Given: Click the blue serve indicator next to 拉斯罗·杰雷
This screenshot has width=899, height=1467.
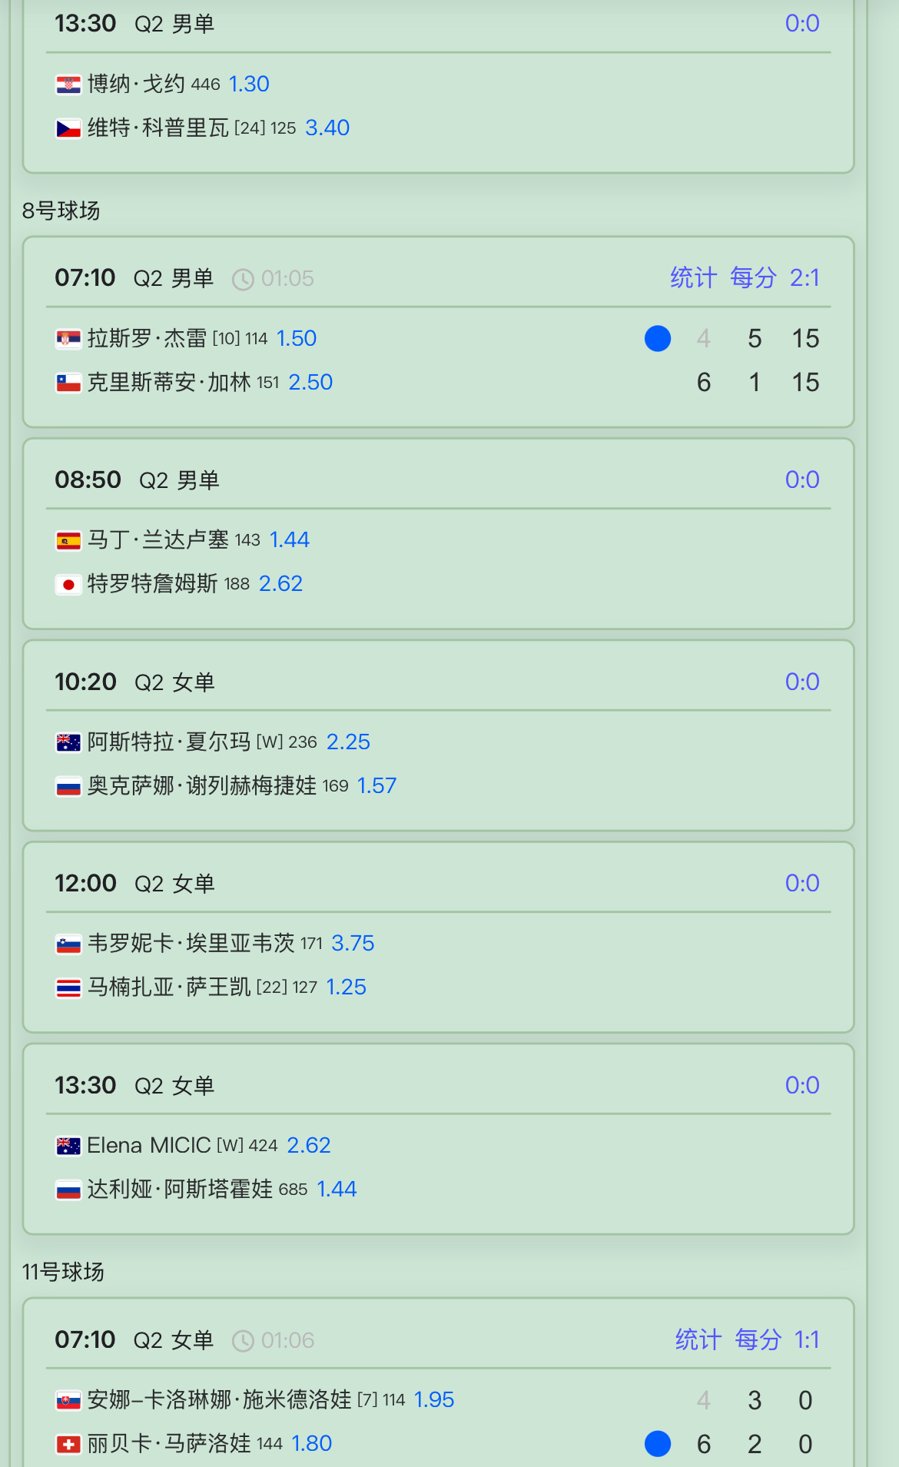Looking at the screenshot, I should coord(658,339).
